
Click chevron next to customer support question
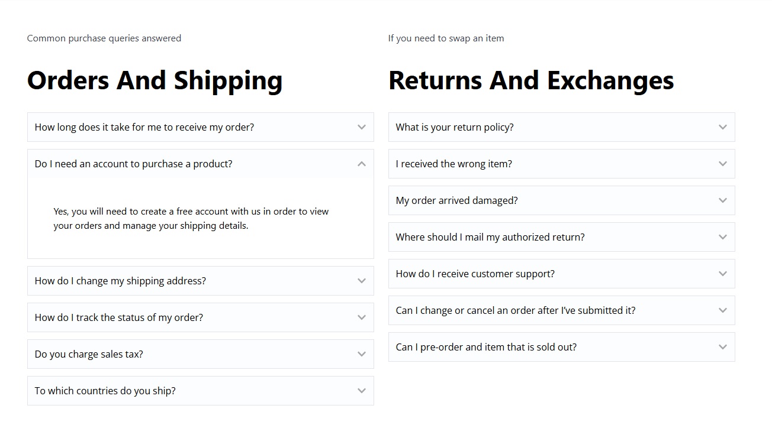click(x=723, y=274)
